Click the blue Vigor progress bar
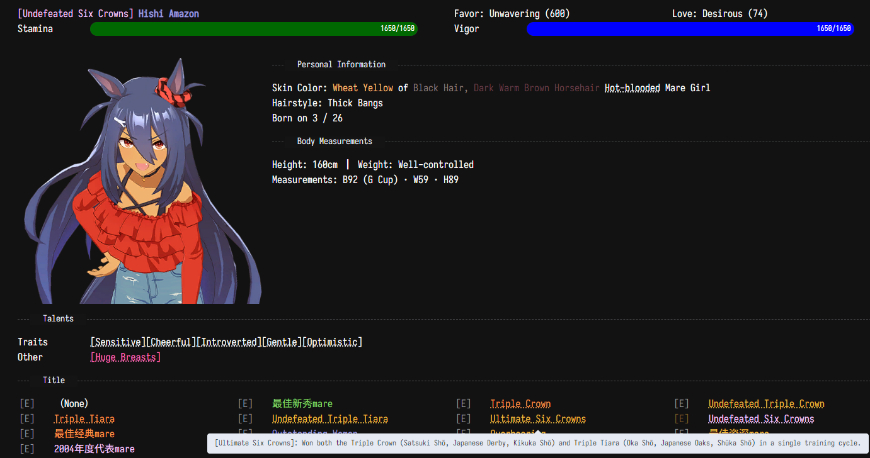 coord(690,29)
